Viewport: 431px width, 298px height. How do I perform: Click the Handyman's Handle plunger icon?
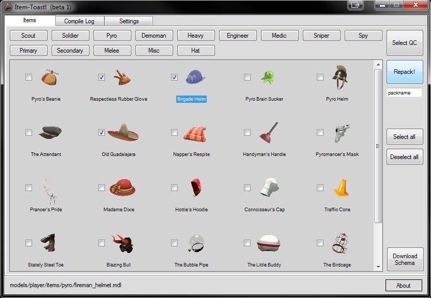click(x=268, y=133)
